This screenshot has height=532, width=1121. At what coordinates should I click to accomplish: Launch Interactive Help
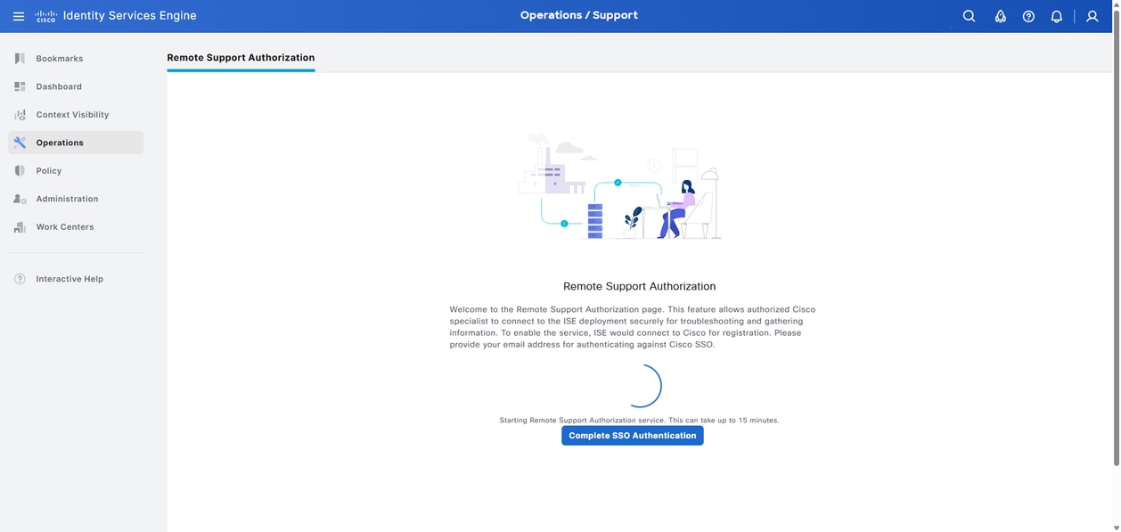pos(69,278)
